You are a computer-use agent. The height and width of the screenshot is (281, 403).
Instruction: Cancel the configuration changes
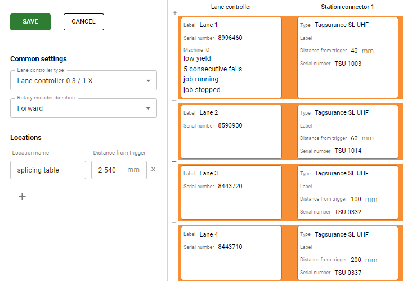[x=84, y=22]
